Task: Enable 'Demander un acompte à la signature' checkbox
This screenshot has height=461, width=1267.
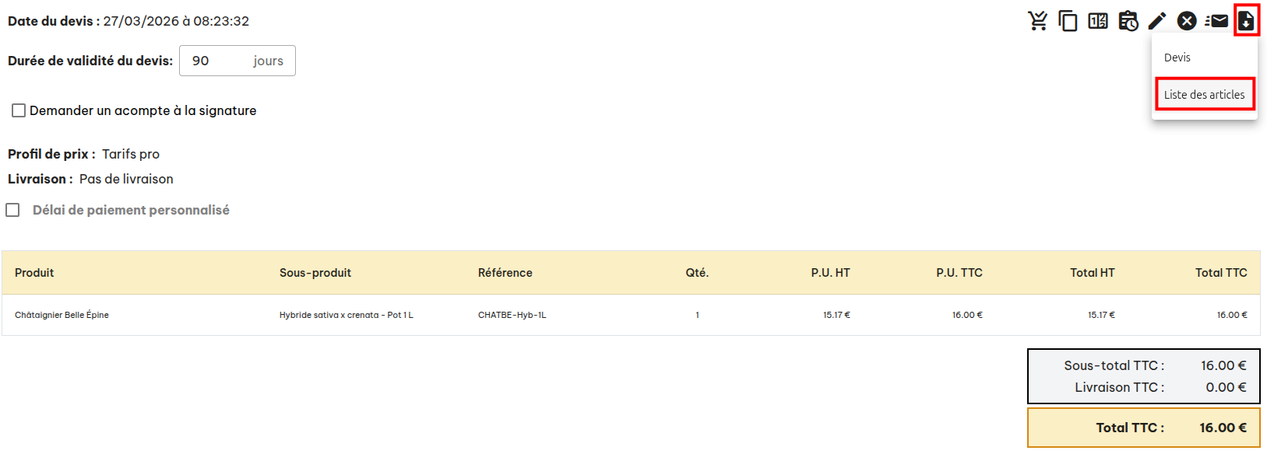Action: 19,110
